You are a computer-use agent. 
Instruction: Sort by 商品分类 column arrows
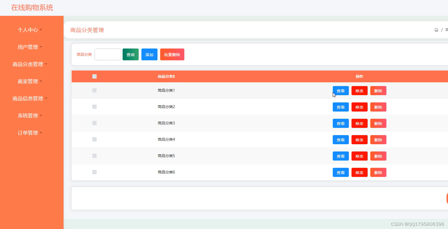[174, 77]
